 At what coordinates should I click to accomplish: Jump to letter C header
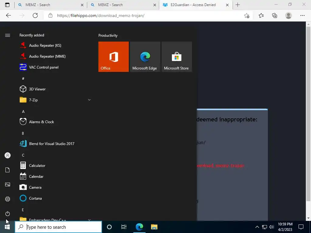(x=23, y=155)
